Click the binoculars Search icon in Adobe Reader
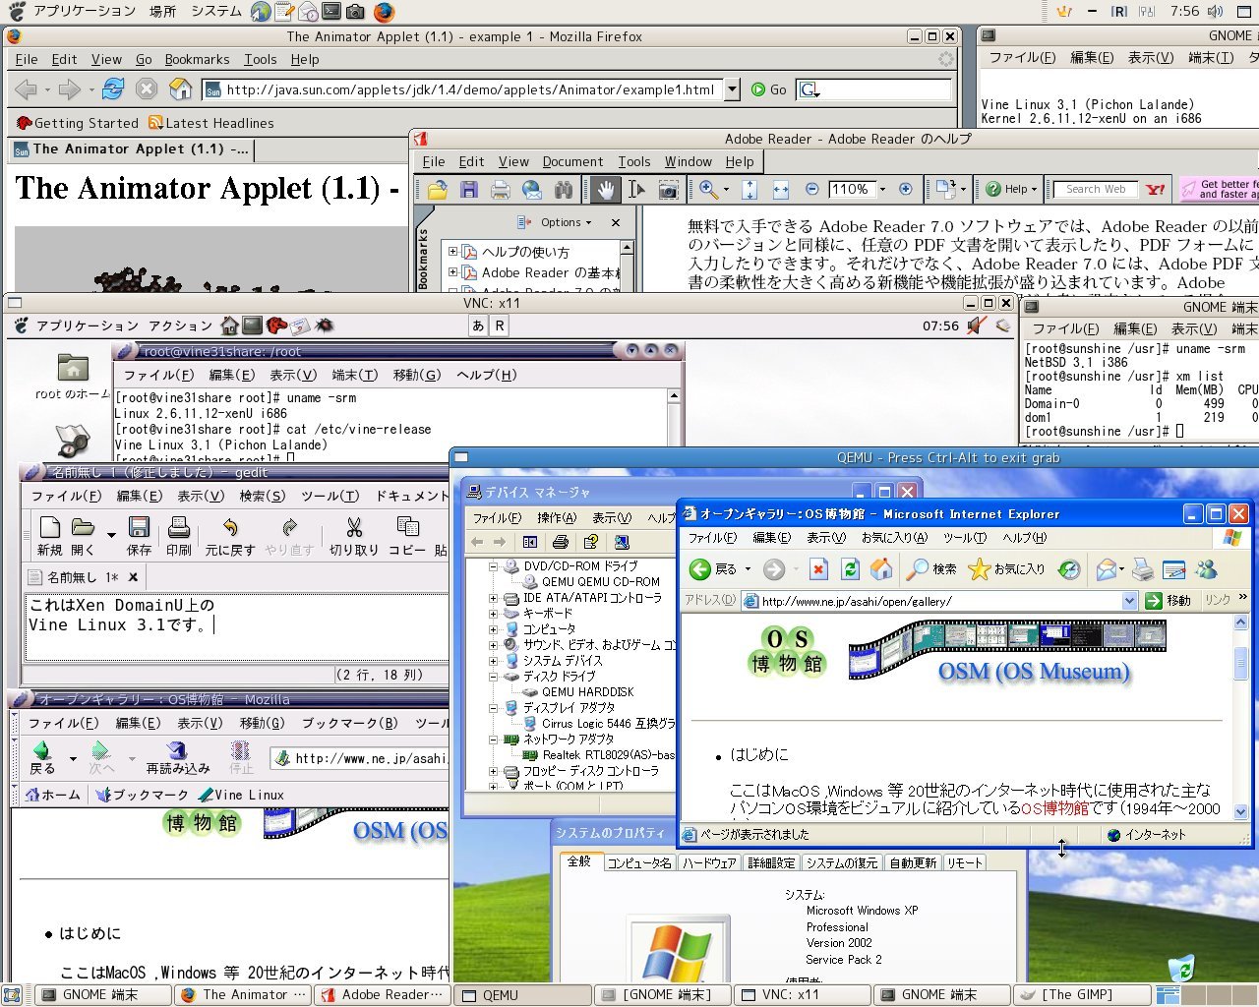1259x1007 pixels. 564,189
